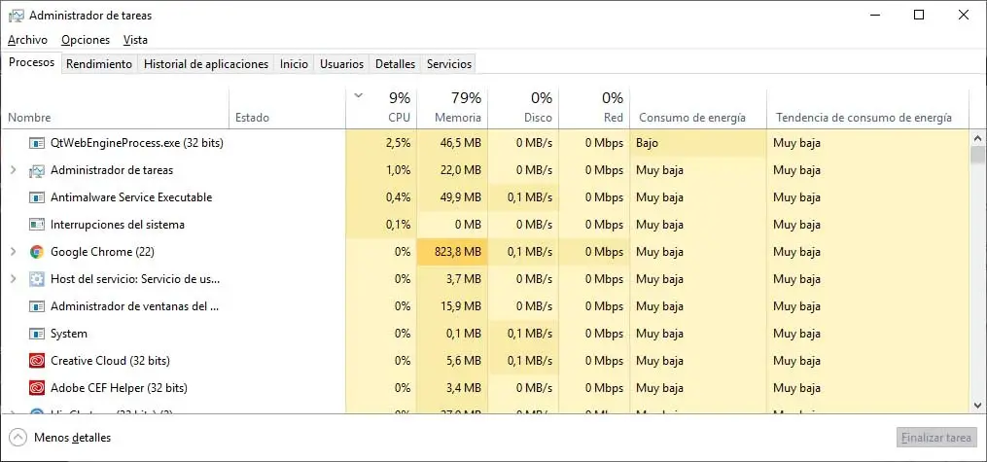Click the QtWebEngineProcess.exe icon
987x462 pixels.
(37, 143)
